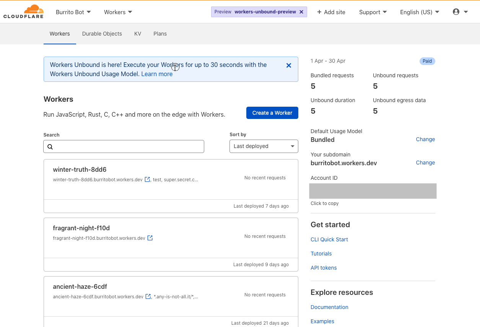This screenshot has height=327, width=480.
Task: Copy the Account ID field
Action: click(373, 191)
